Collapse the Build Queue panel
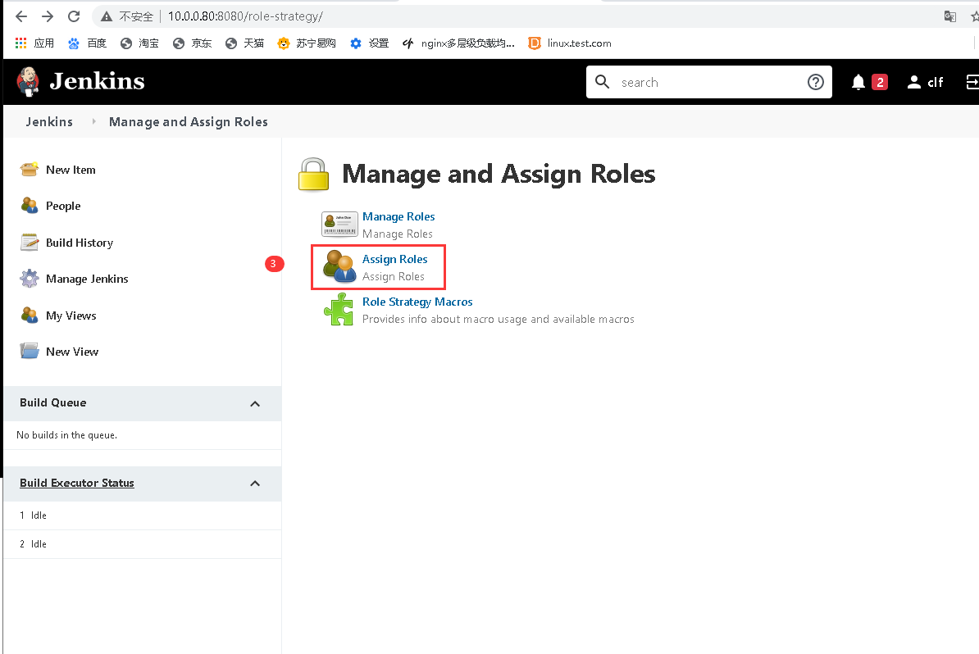The height and width of the screenshot is (654, 979). pos(255,404)
